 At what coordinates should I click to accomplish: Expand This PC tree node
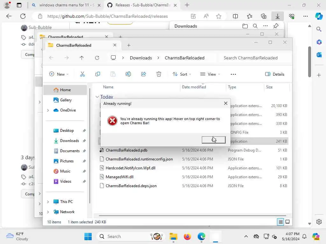click(48, 202)
